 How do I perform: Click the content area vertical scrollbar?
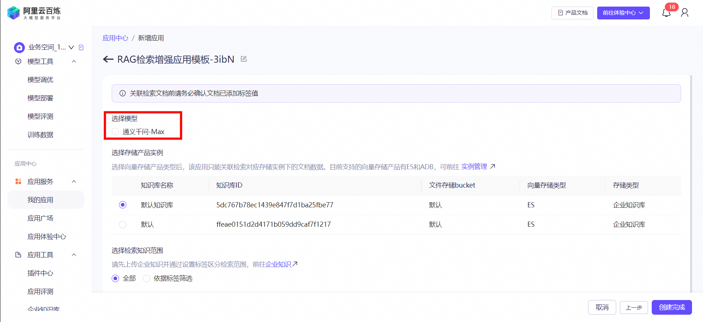coord(691,183)
